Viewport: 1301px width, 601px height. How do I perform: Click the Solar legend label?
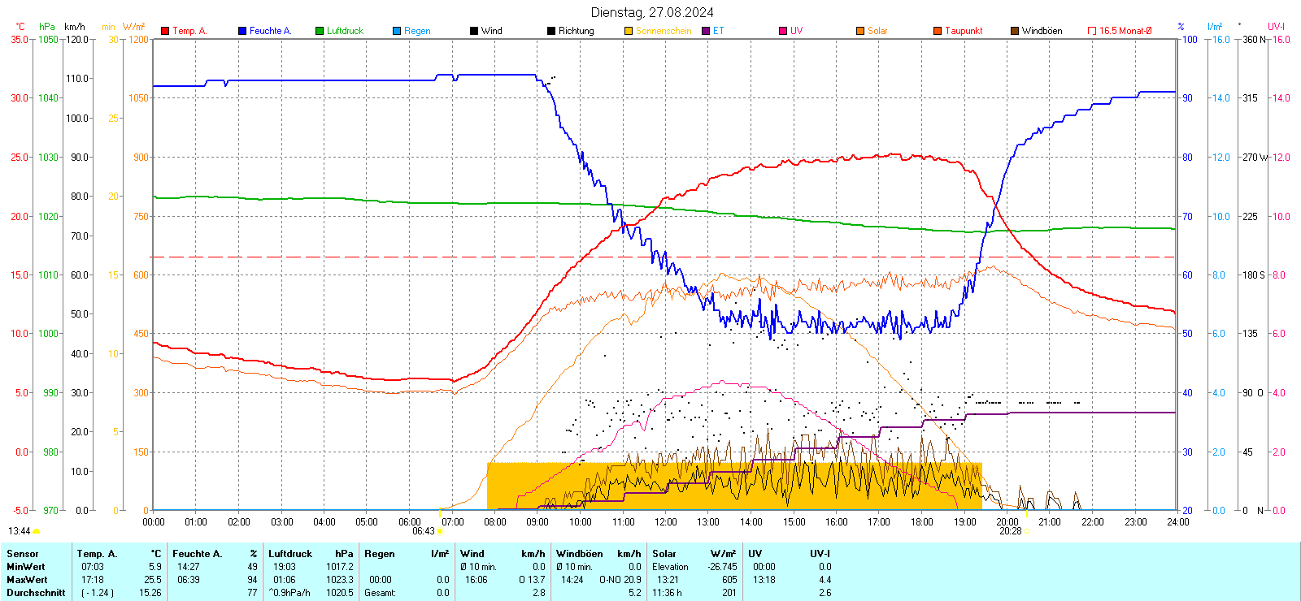click(x=877, y=31)
